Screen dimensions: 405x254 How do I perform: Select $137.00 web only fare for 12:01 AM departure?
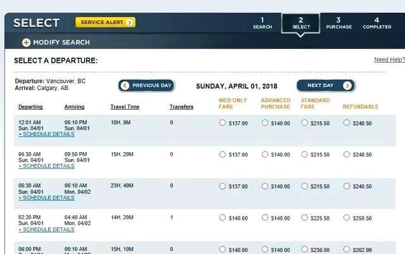tap(222, 123)
